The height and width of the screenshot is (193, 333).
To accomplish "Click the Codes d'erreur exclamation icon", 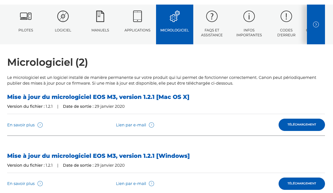I will click(286, 16).
